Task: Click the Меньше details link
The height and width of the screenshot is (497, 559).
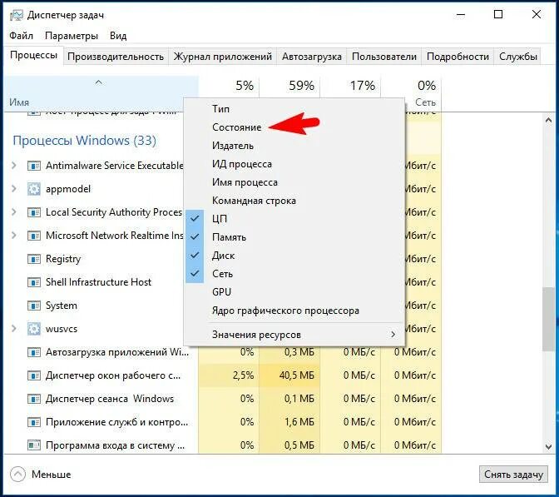Action: (51, 475)
